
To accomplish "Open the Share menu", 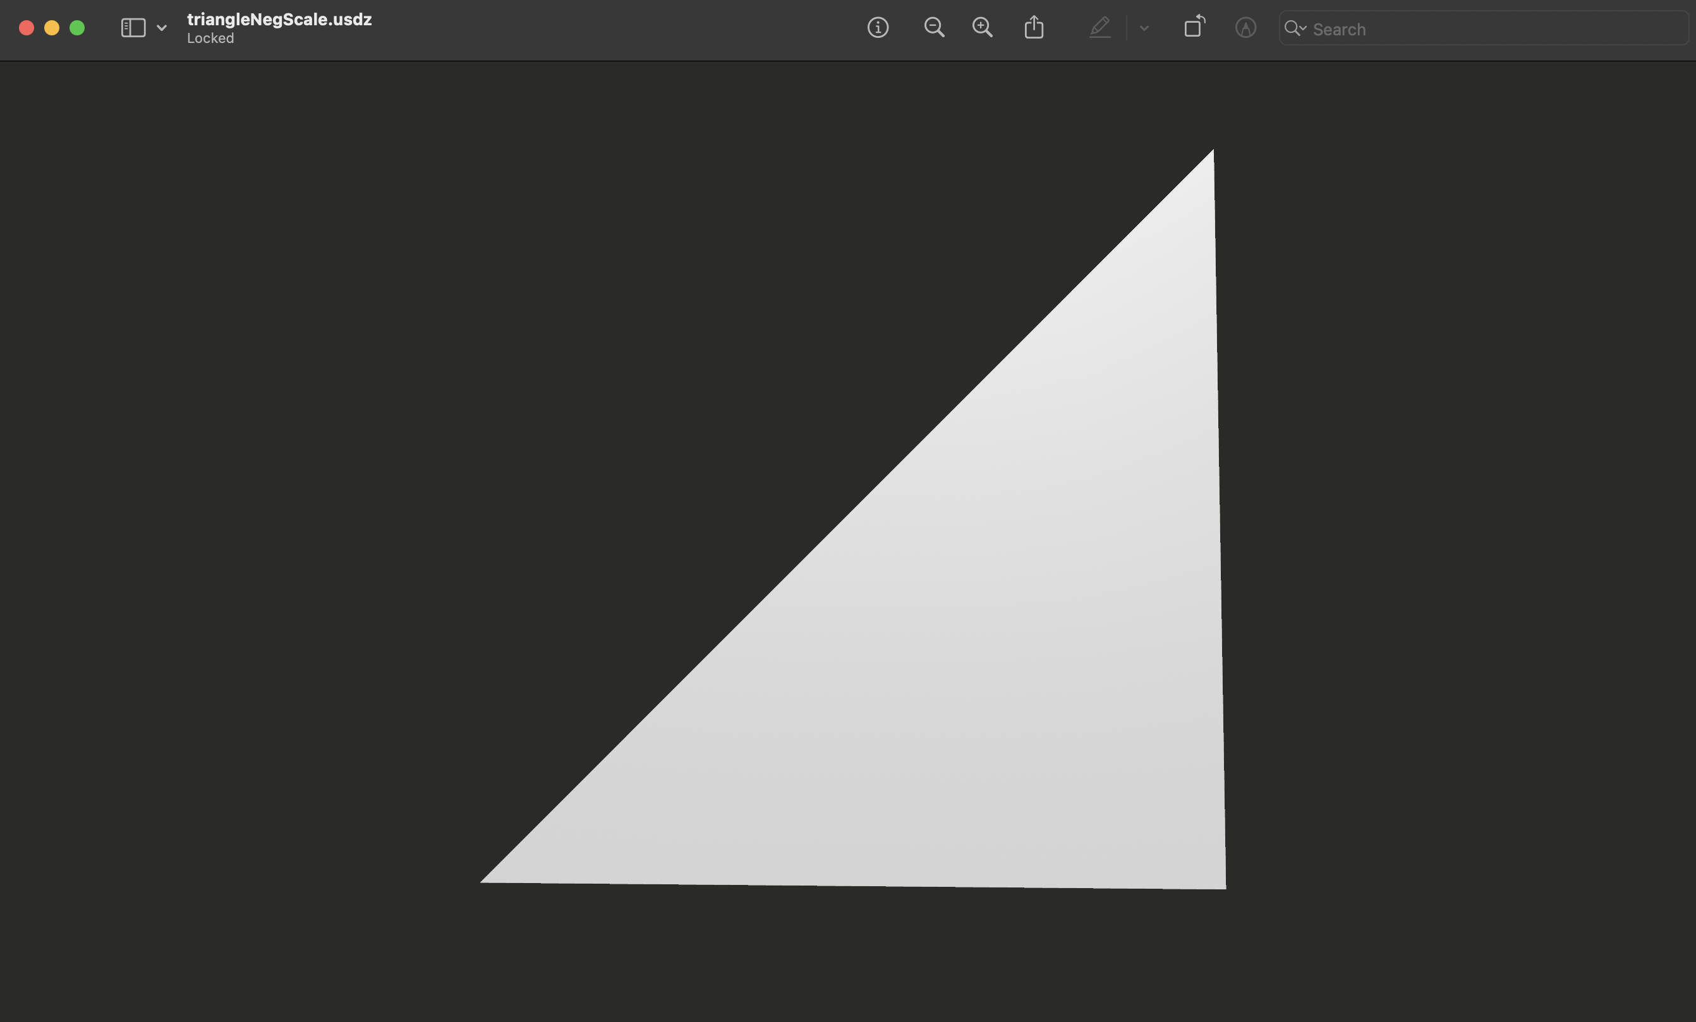I will pos(1034,28).
